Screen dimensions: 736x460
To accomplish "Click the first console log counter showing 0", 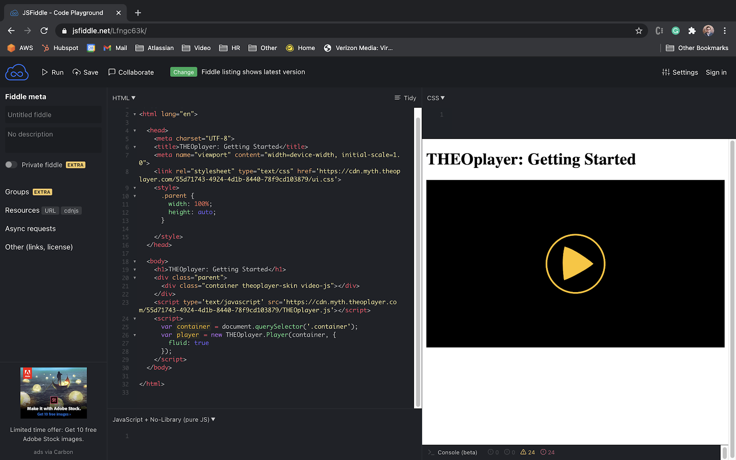I will coord(493,452).
